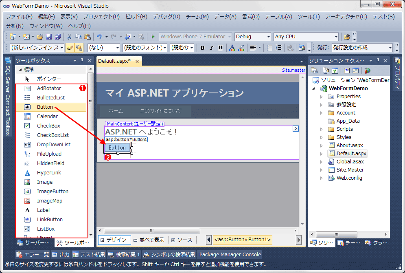The height and width of the screenshot is (273, 405).
Task: Click the numbered list icon in formatting bar
Action: point(278,48)
